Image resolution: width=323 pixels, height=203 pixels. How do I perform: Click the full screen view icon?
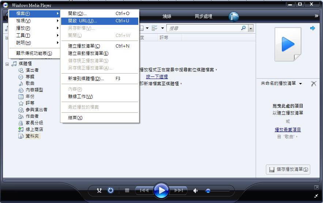coord(316,187)
